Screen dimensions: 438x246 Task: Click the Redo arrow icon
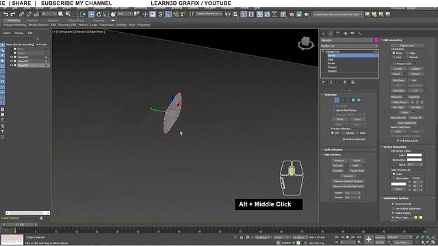click(13, 14)
